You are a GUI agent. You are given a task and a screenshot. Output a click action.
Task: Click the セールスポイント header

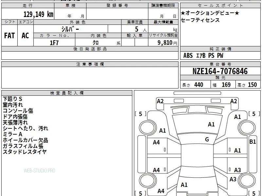click(220, 6)
